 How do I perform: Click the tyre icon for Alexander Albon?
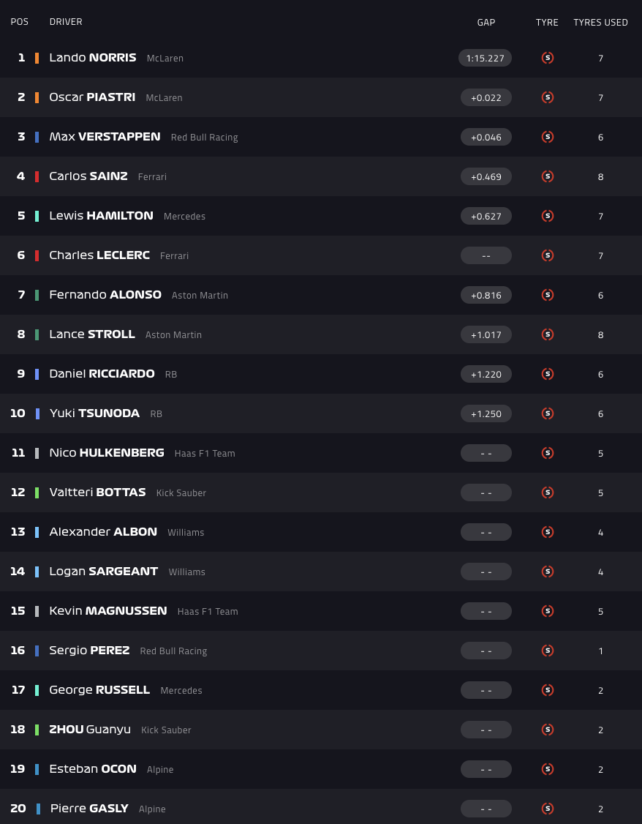click(x=547, y=532)
